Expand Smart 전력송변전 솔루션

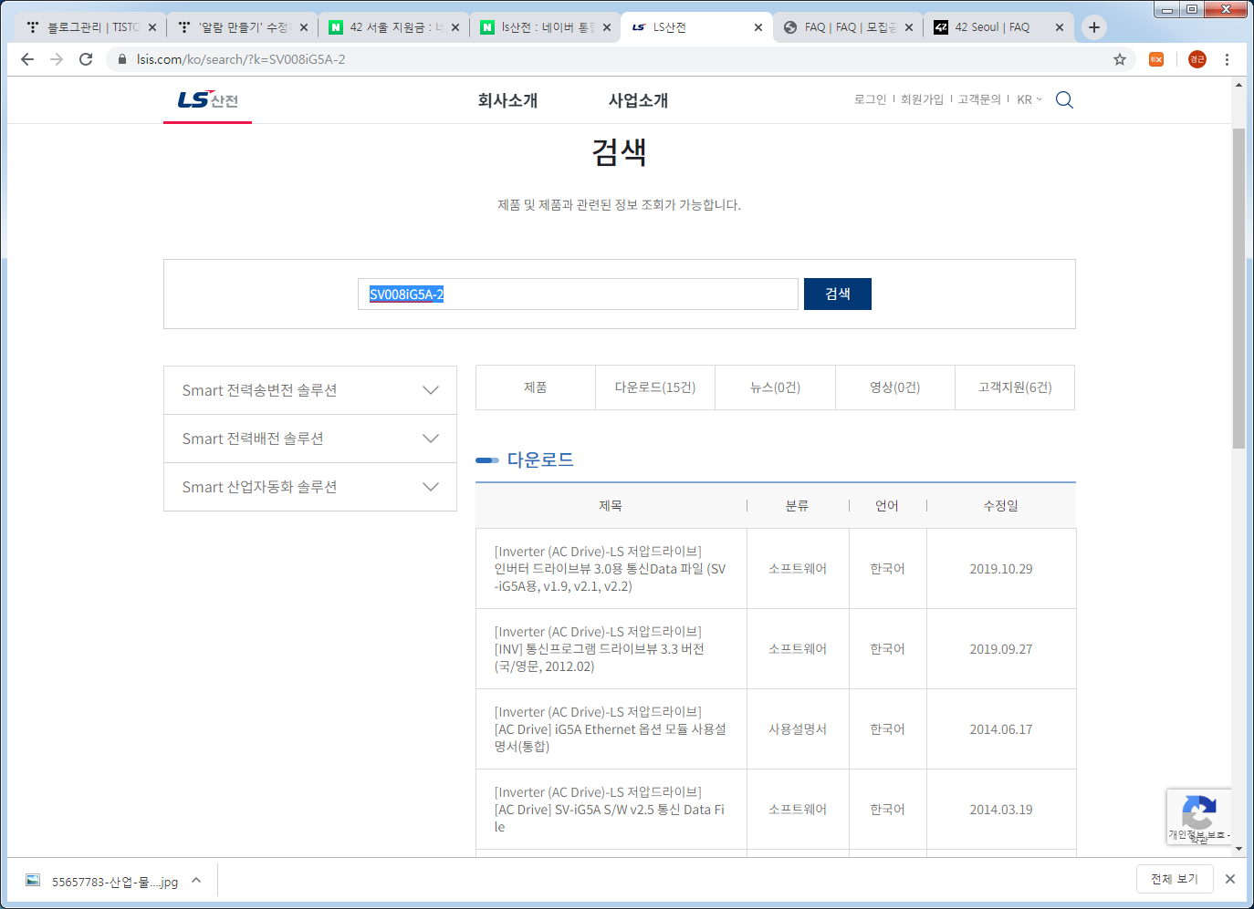310,390
